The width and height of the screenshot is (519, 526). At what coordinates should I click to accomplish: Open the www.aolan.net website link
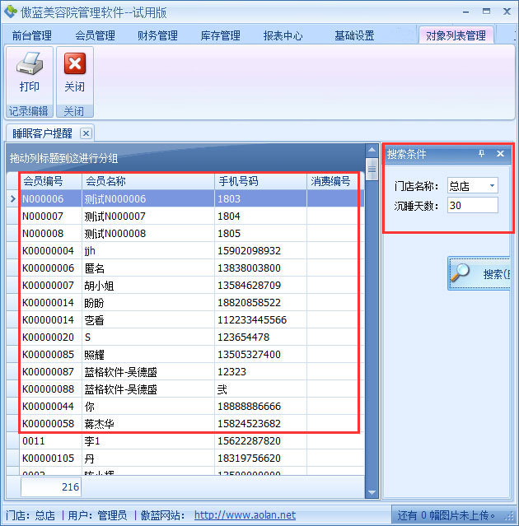(x=245, y=515)
